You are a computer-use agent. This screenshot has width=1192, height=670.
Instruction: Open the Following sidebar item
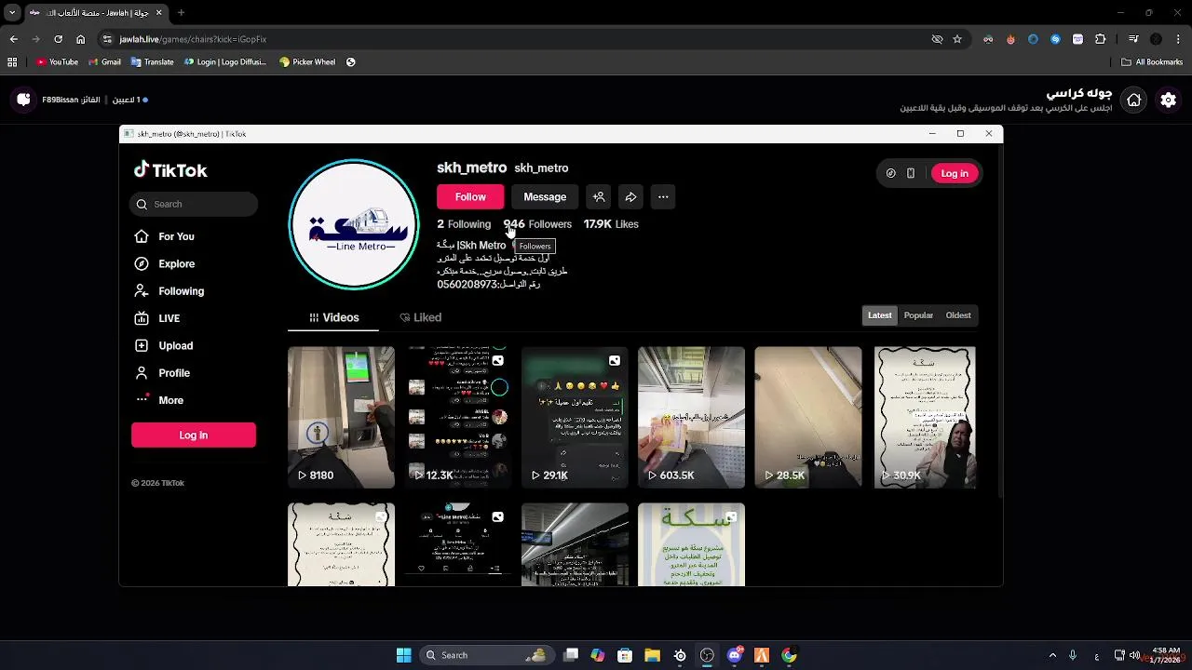click(169, 291)
